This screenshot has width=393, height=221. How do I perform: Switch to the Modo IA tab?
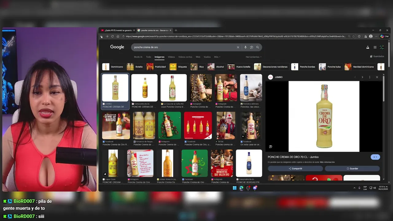coord(138,57)
